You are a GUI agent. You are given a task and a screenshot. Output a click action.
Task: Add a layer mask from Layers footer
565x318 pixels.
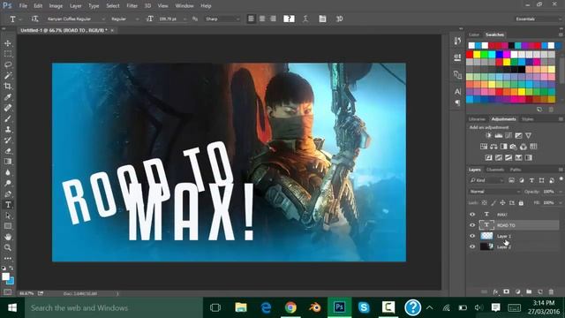[506, 291]
